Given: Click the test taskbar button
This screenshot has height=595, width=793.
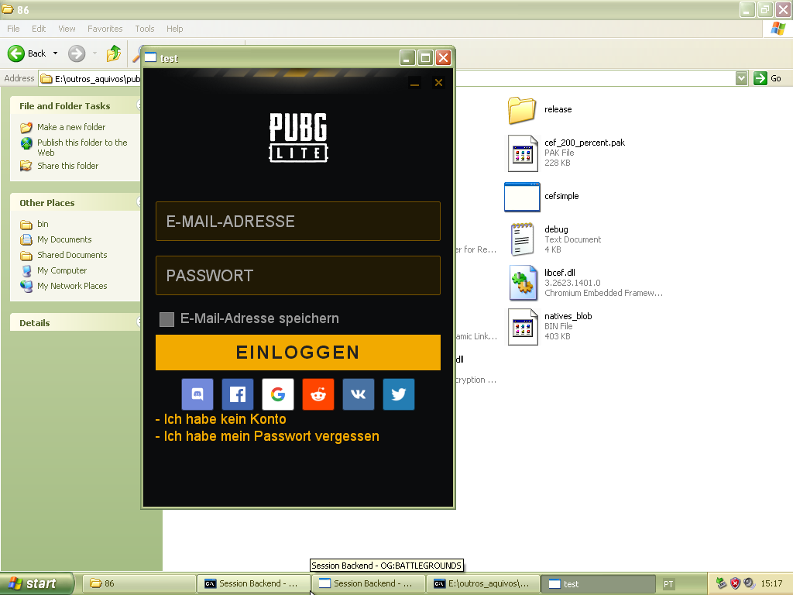Looking at the screenshot, I should pyautogui.click(x=597, y=584).
